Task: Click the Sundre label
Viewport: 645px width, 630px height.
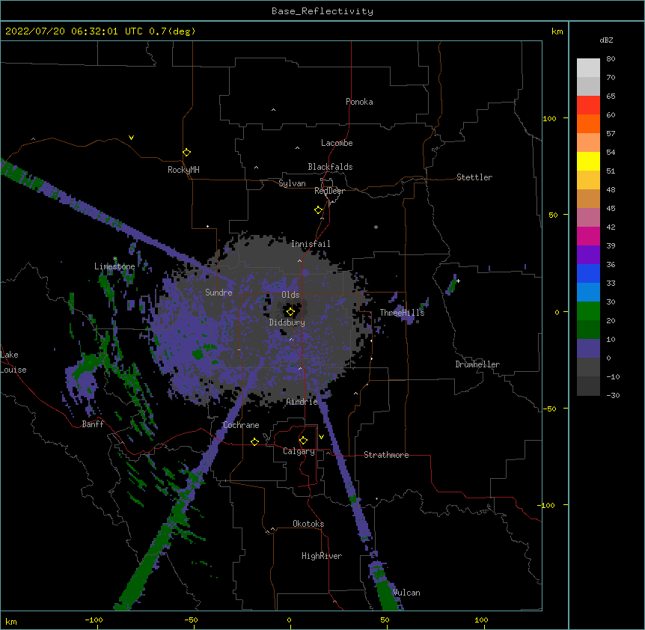Action: coord(218,293)
